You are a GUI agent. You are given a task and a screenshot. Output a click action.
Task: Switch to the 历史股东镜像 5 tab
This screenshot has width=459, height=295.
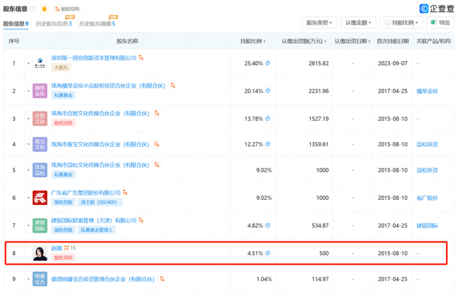point(97,24)
